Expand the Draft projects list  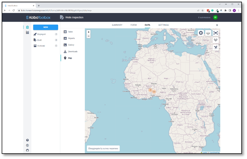point(39,40)
